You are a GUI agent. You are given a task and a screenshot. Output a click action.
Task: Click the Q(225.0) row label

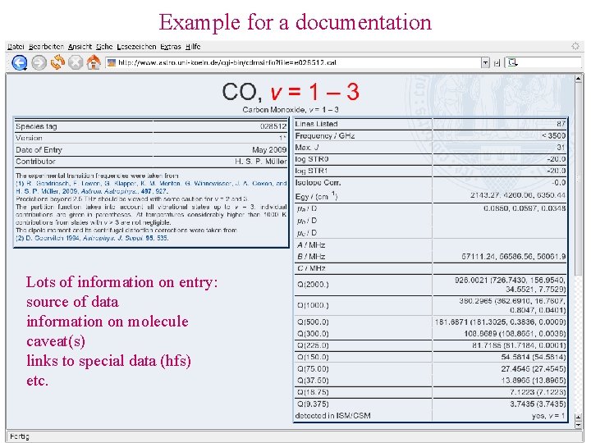(x=313, y=346)
